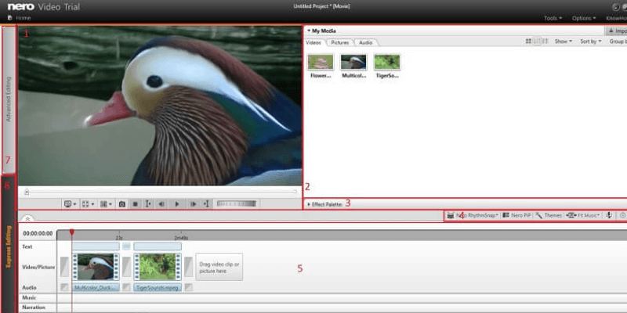627x313 pixels.
Task: Open Nero PiP tool
Action: 516,215
